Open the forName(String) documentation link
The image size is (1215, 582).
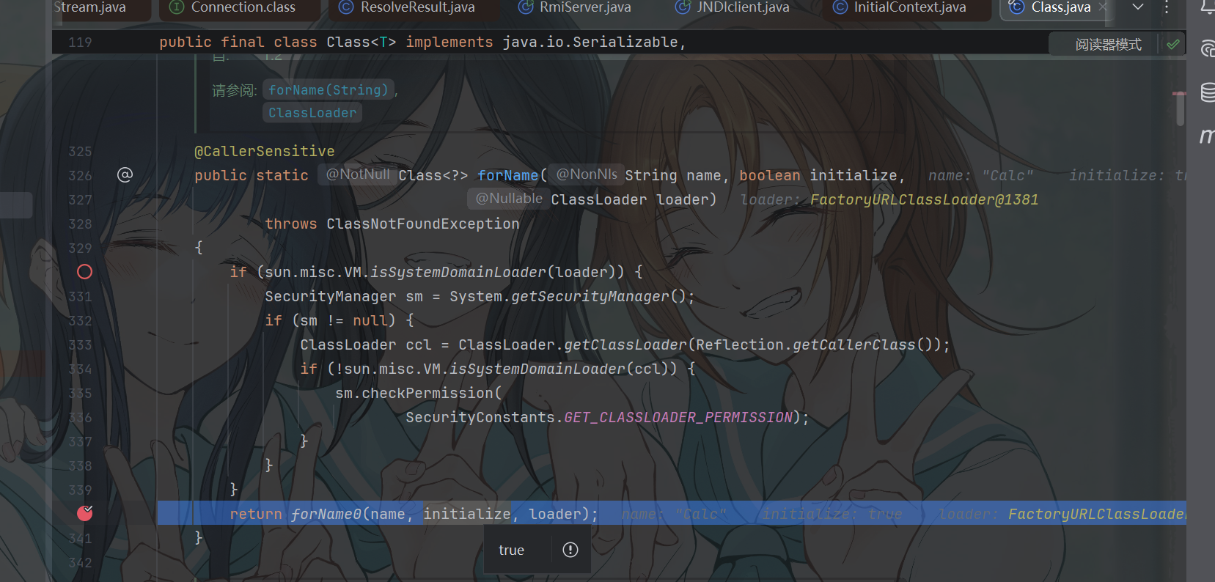(328, 89)
